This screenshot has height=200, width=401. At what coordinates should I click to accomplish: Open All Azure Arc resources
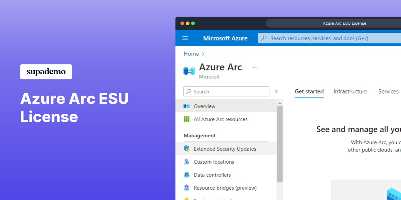tap(221, 119)
